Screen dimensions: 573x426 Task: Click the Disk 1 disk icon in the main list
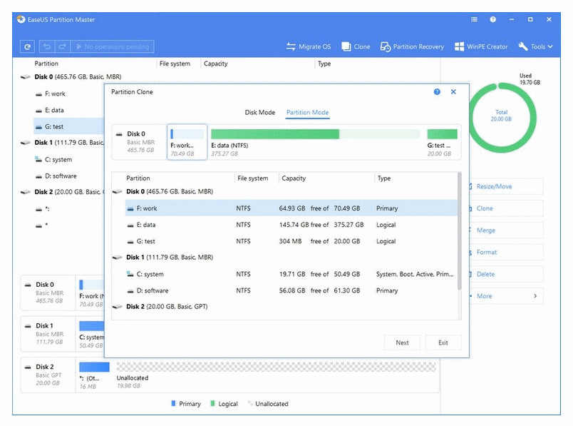[x=25, y=143]
